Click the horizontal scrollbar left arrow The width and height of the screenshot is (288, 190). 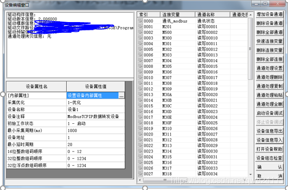click(140, 180)
